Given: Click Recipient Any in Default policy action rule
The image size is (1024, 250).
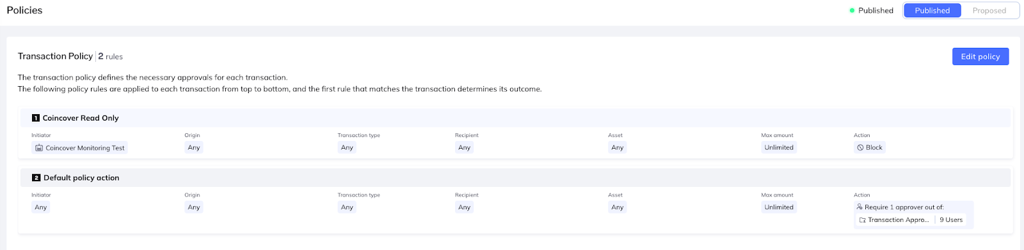Looking at the screenshot, I should coord(465,208).
